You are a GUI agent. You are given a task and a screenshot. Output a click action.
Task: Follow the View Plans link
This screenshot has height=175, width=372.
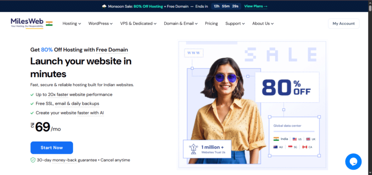[x=256, y=6]
